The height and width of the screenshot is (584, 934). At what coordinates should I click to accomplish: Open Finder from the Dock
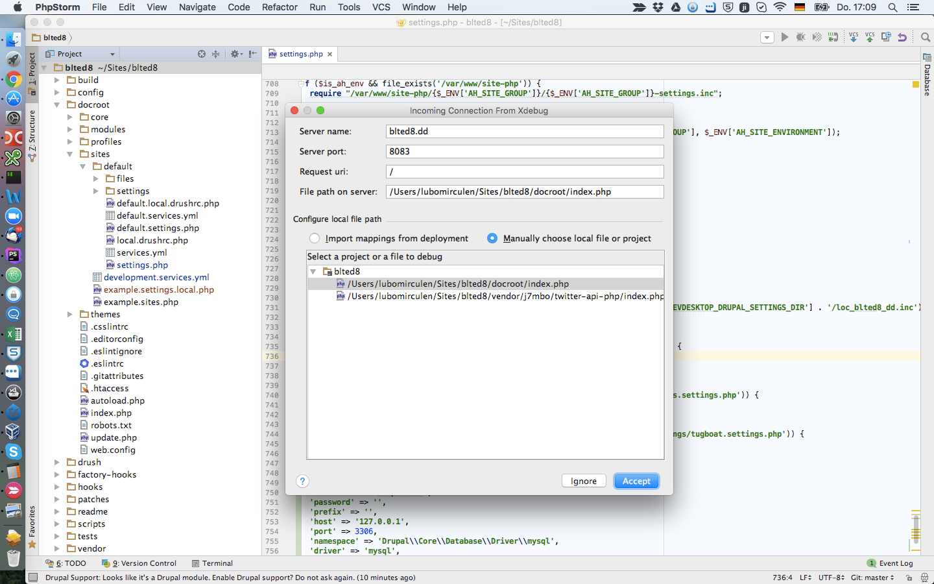coord(14,40)
